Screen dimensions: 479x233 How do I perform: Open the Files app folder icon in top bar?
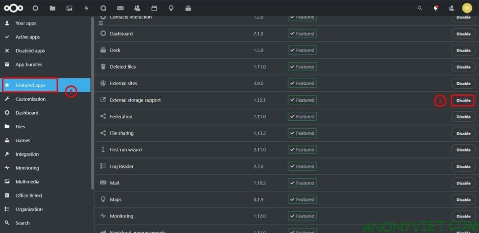point(52,8)
